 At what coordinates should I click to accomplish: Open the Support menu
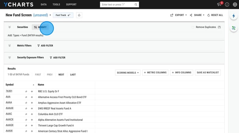pyautogui.click(x=71, y=4)
